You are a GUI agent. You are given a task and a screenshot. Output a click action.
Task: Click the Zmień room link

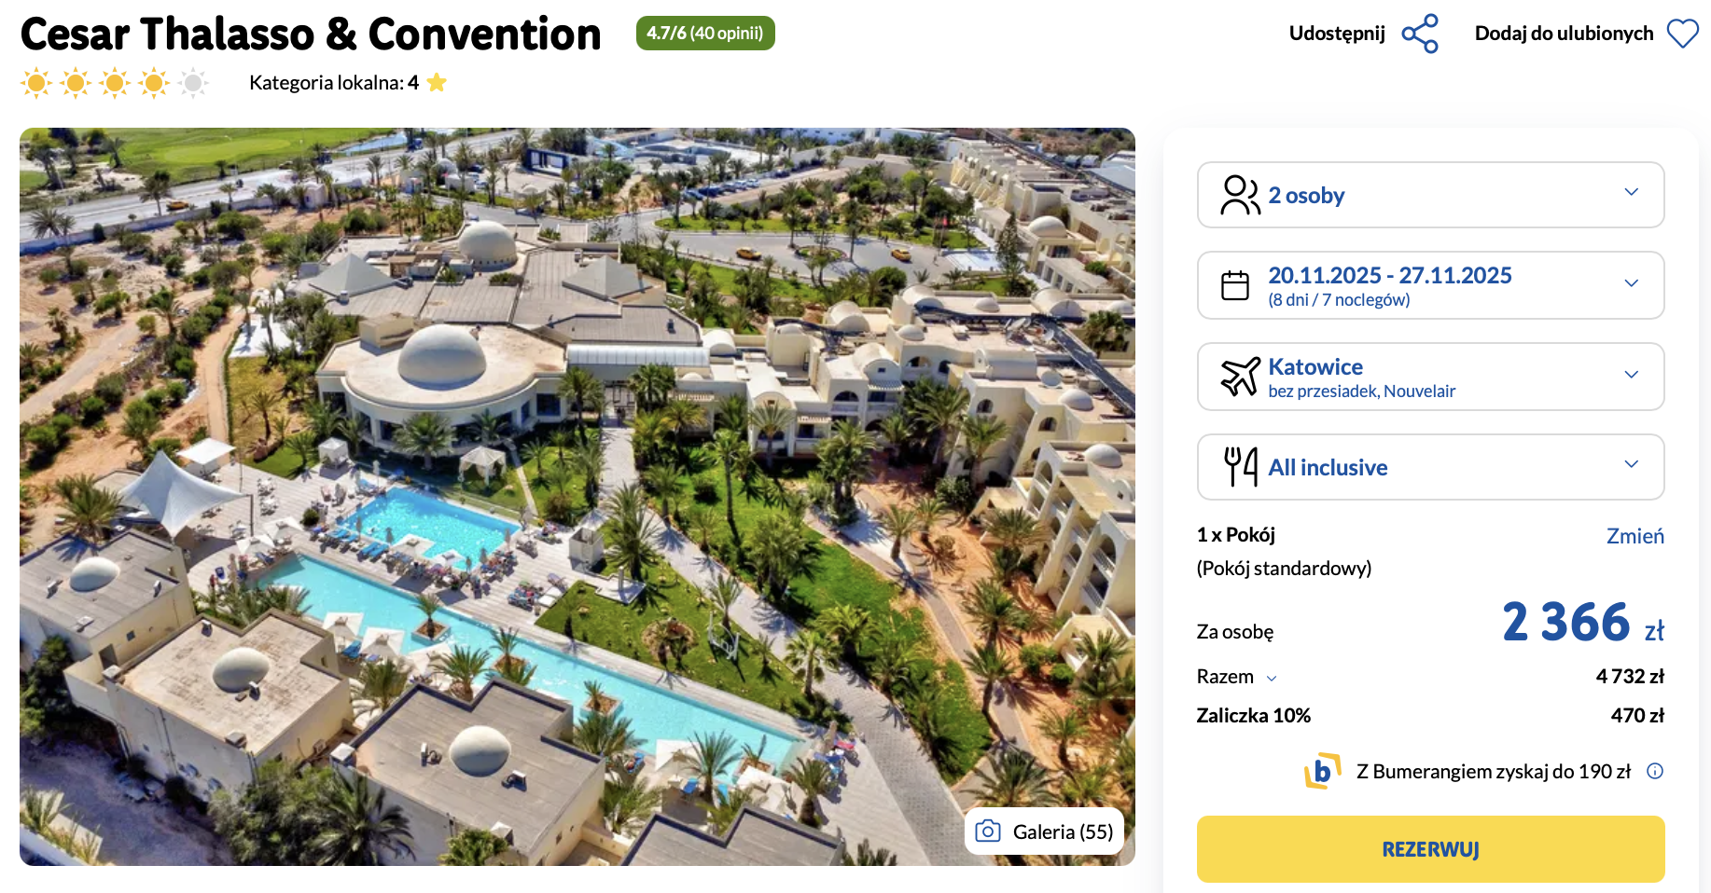point(1634,536)
